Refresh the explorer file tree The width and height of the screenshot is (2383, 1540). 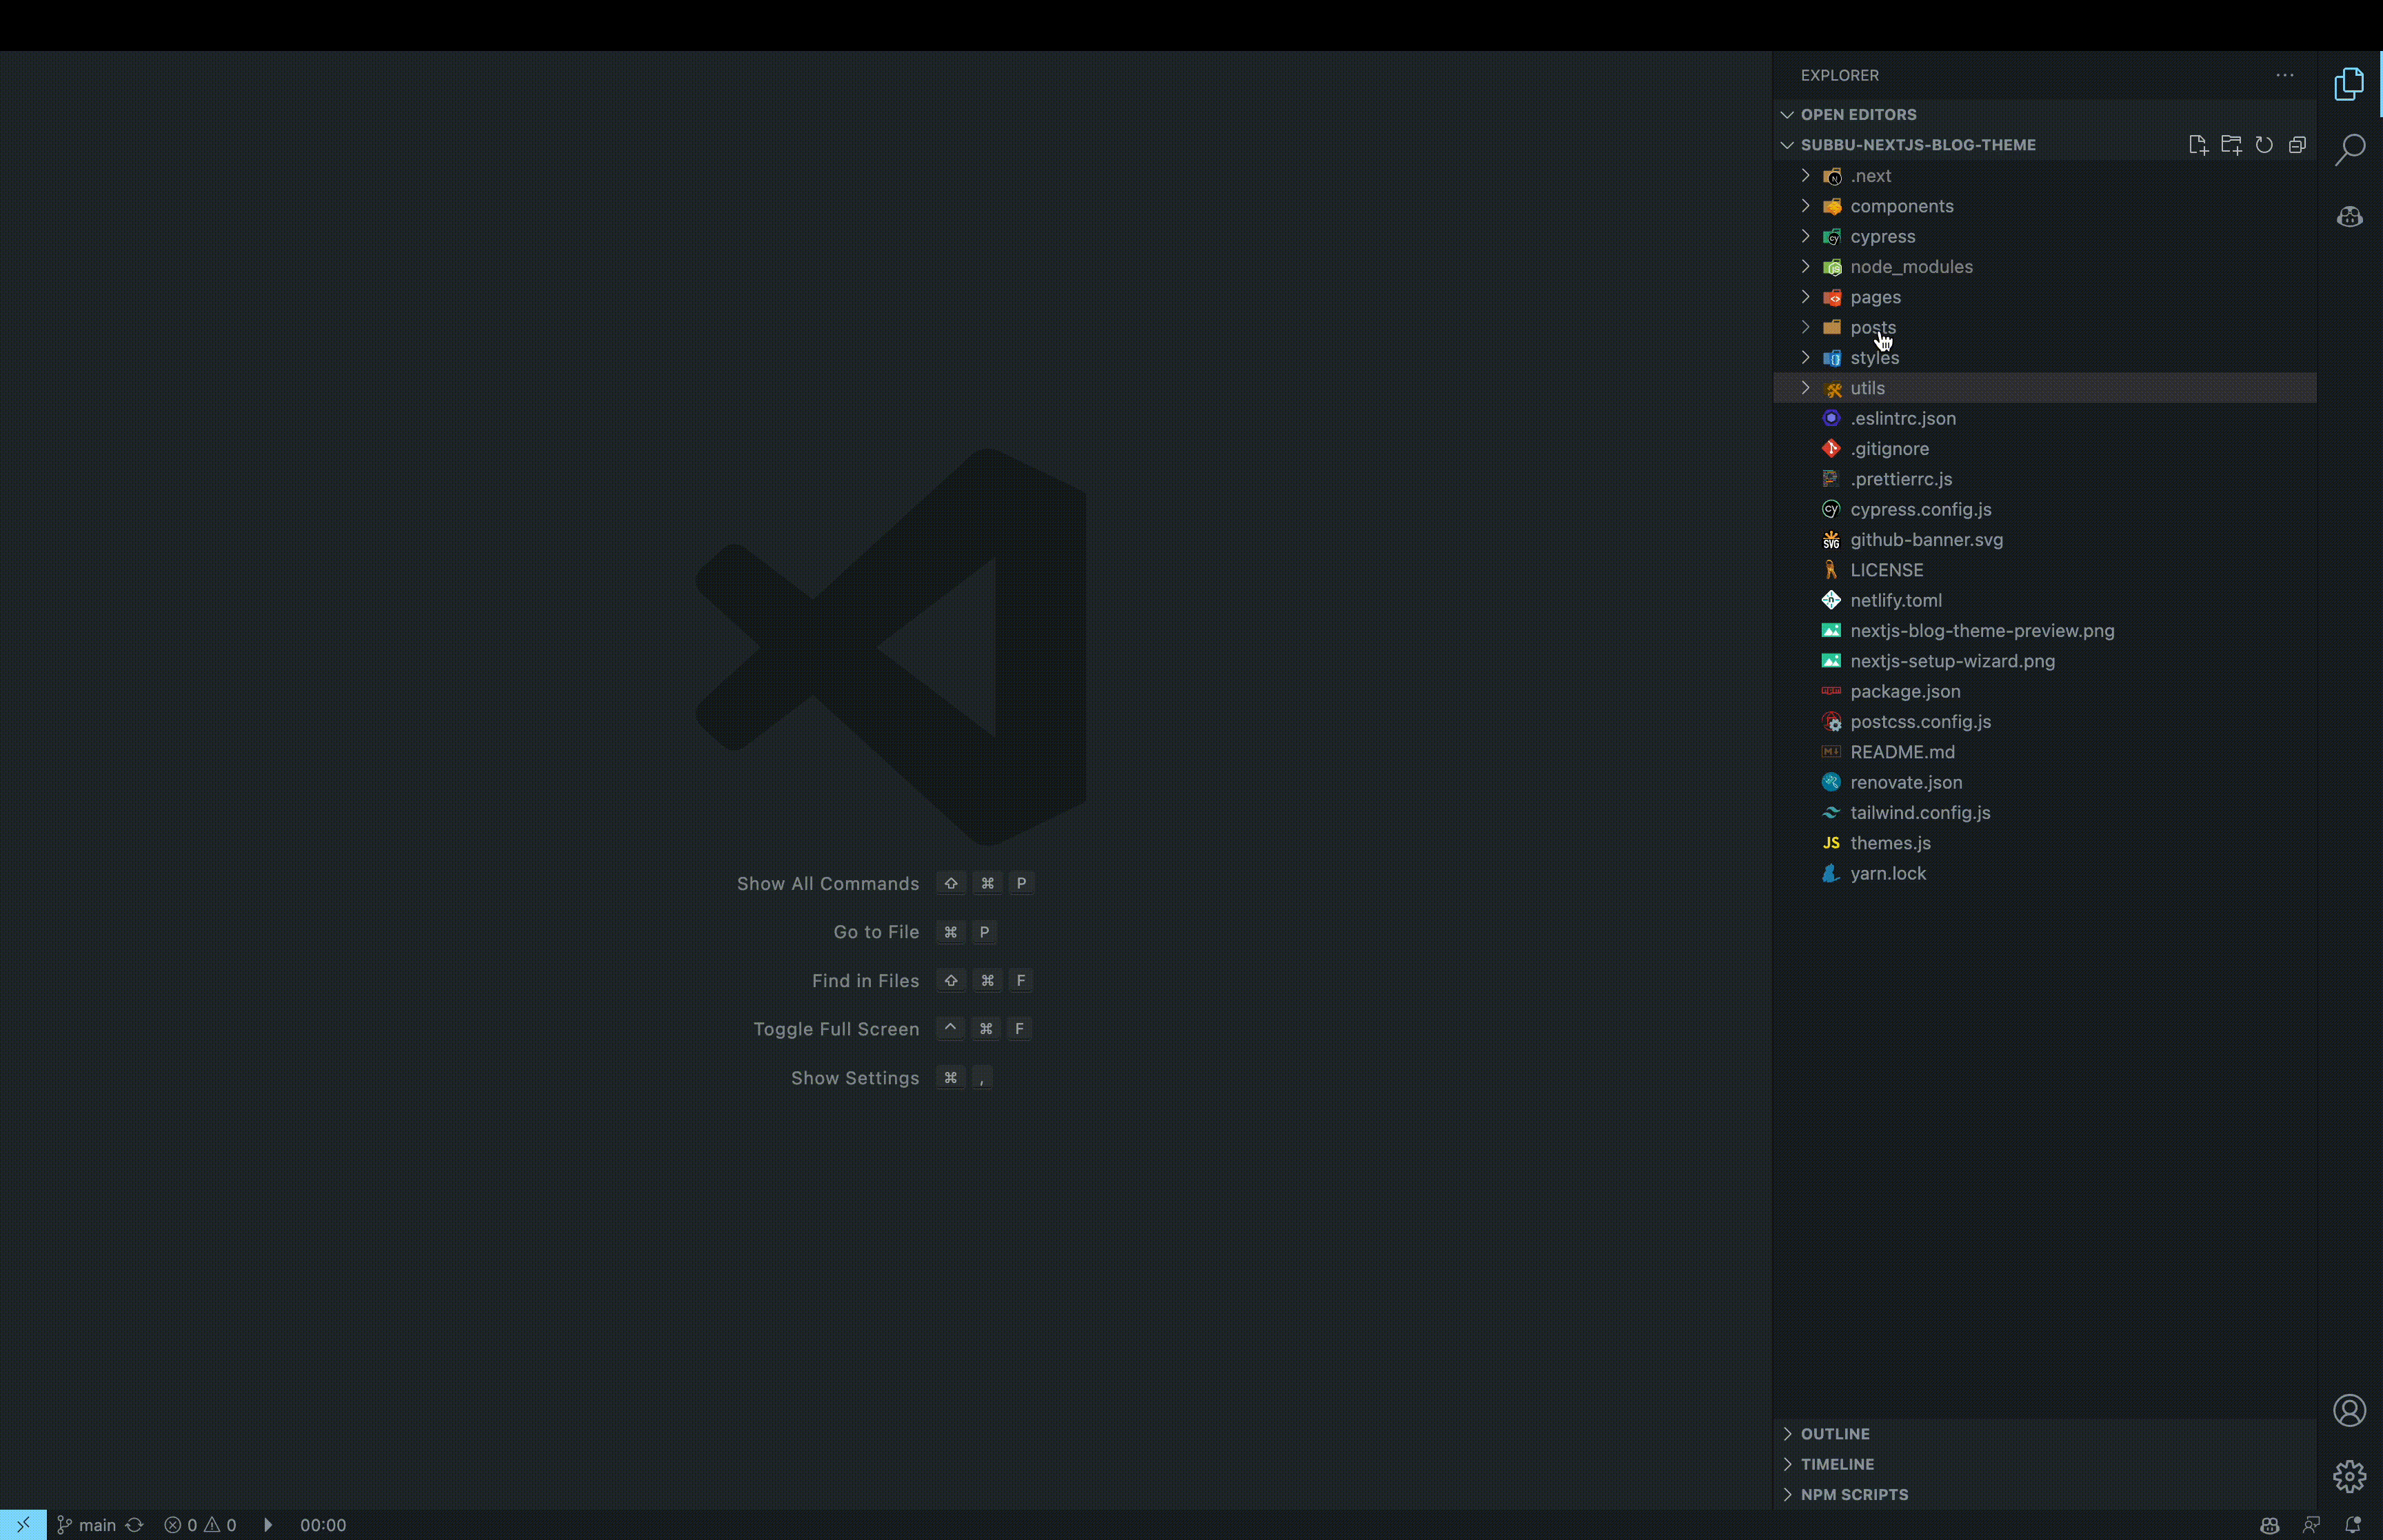(x=2264, y=145)
